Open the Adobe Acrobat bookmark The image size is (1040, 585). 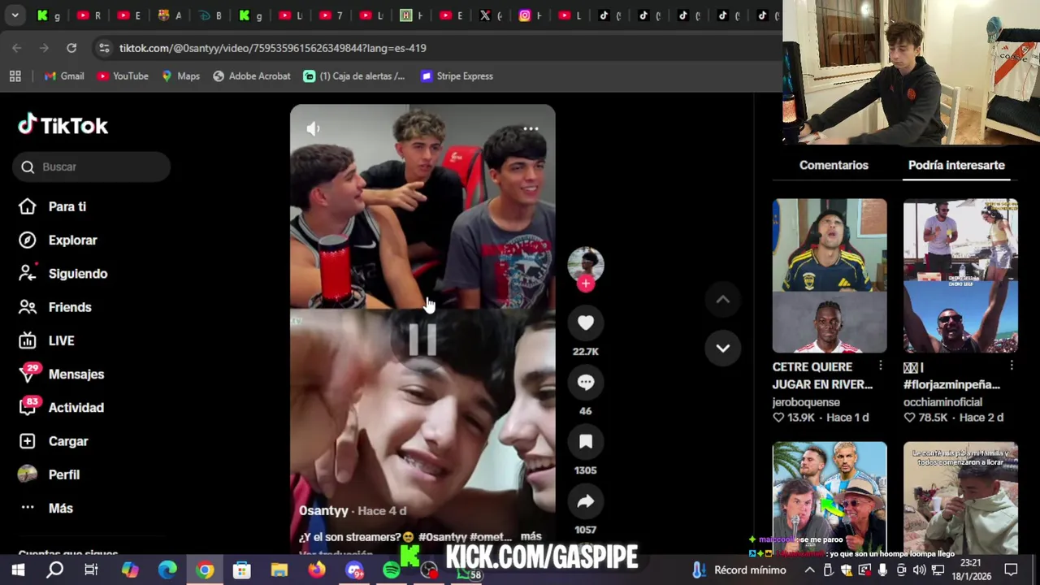pos(251,76)
